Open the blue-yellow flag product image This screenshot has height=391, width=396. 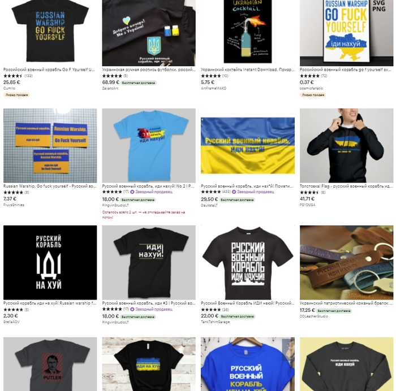pyautogui.click(x=248, y=146)
